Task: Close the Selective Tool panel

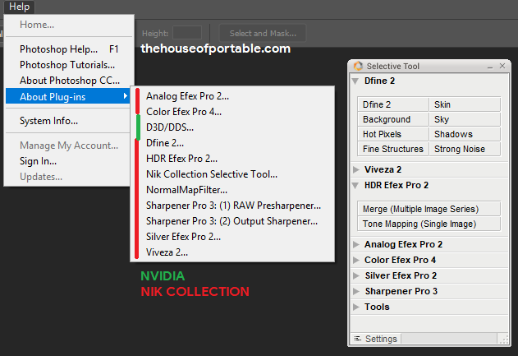Action: click(x=502, y=66)
